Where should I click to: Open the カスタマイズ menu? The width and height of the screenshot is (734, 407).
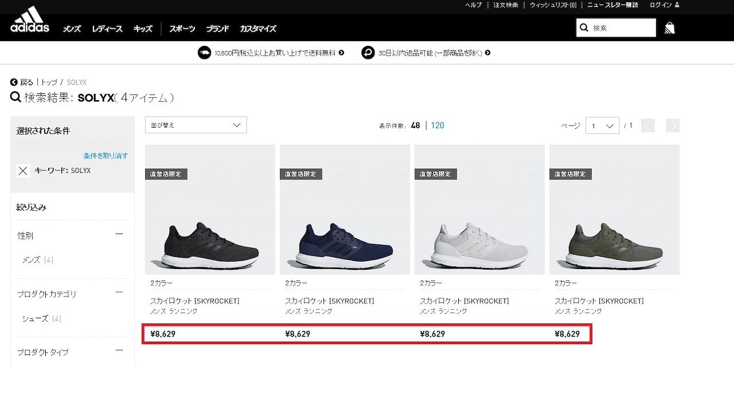tap(258, 29)
